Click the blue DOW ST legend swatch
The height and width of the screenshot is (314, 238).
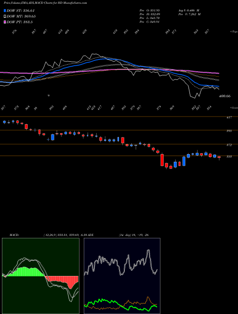pyautogui.click(x=5, y=10)
